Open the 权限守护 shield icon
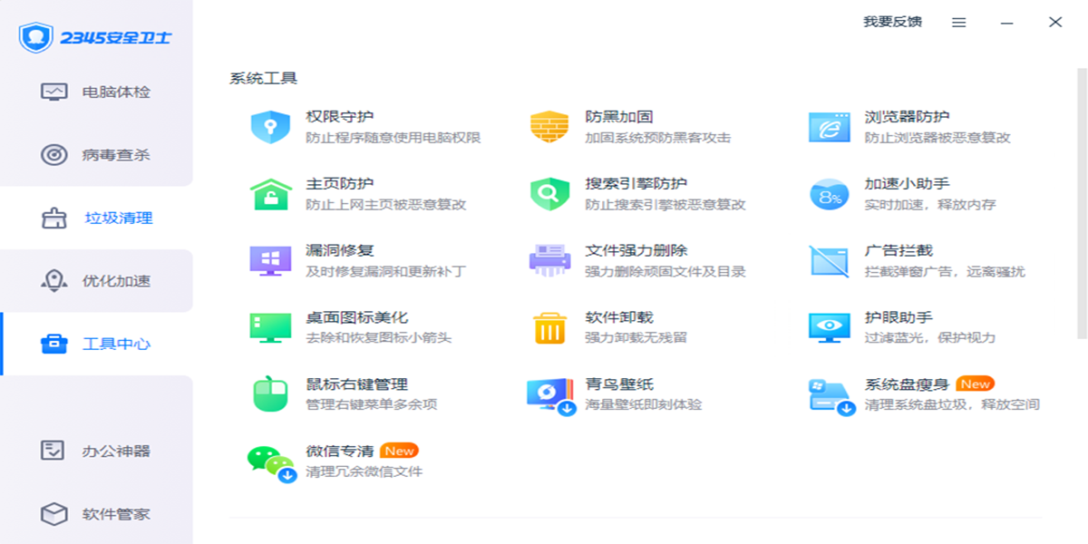The height and width of the screenshot is (544, 1088). click(270, 127)
